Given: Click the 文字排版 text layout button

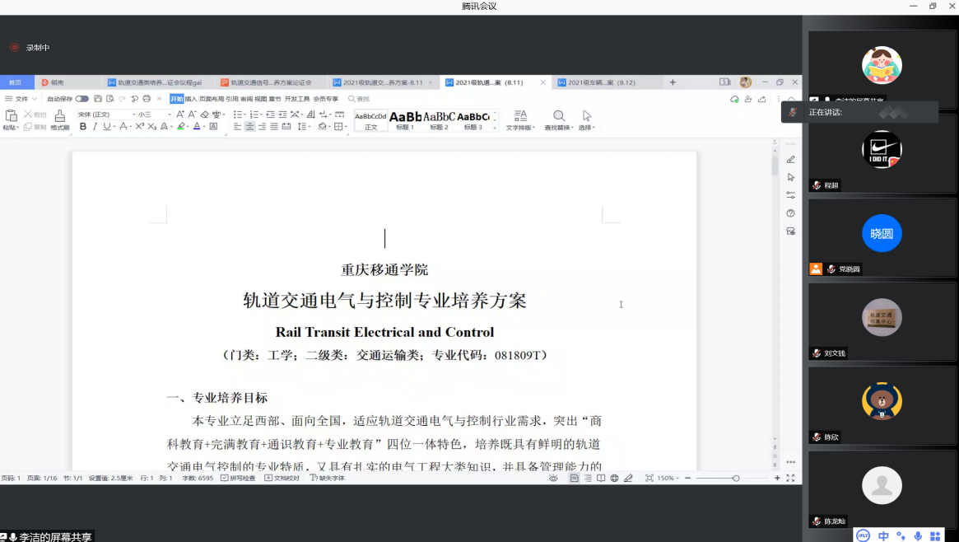Looking at the screenshot, I should click(520, 119).
